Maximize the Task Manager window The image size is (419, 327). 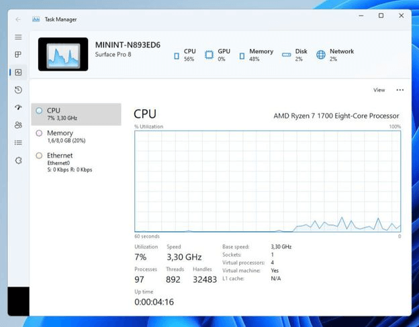[x=381, y=15]
